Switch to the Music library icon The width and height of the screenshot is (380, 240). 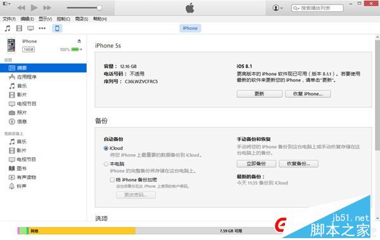click(8, 28)
